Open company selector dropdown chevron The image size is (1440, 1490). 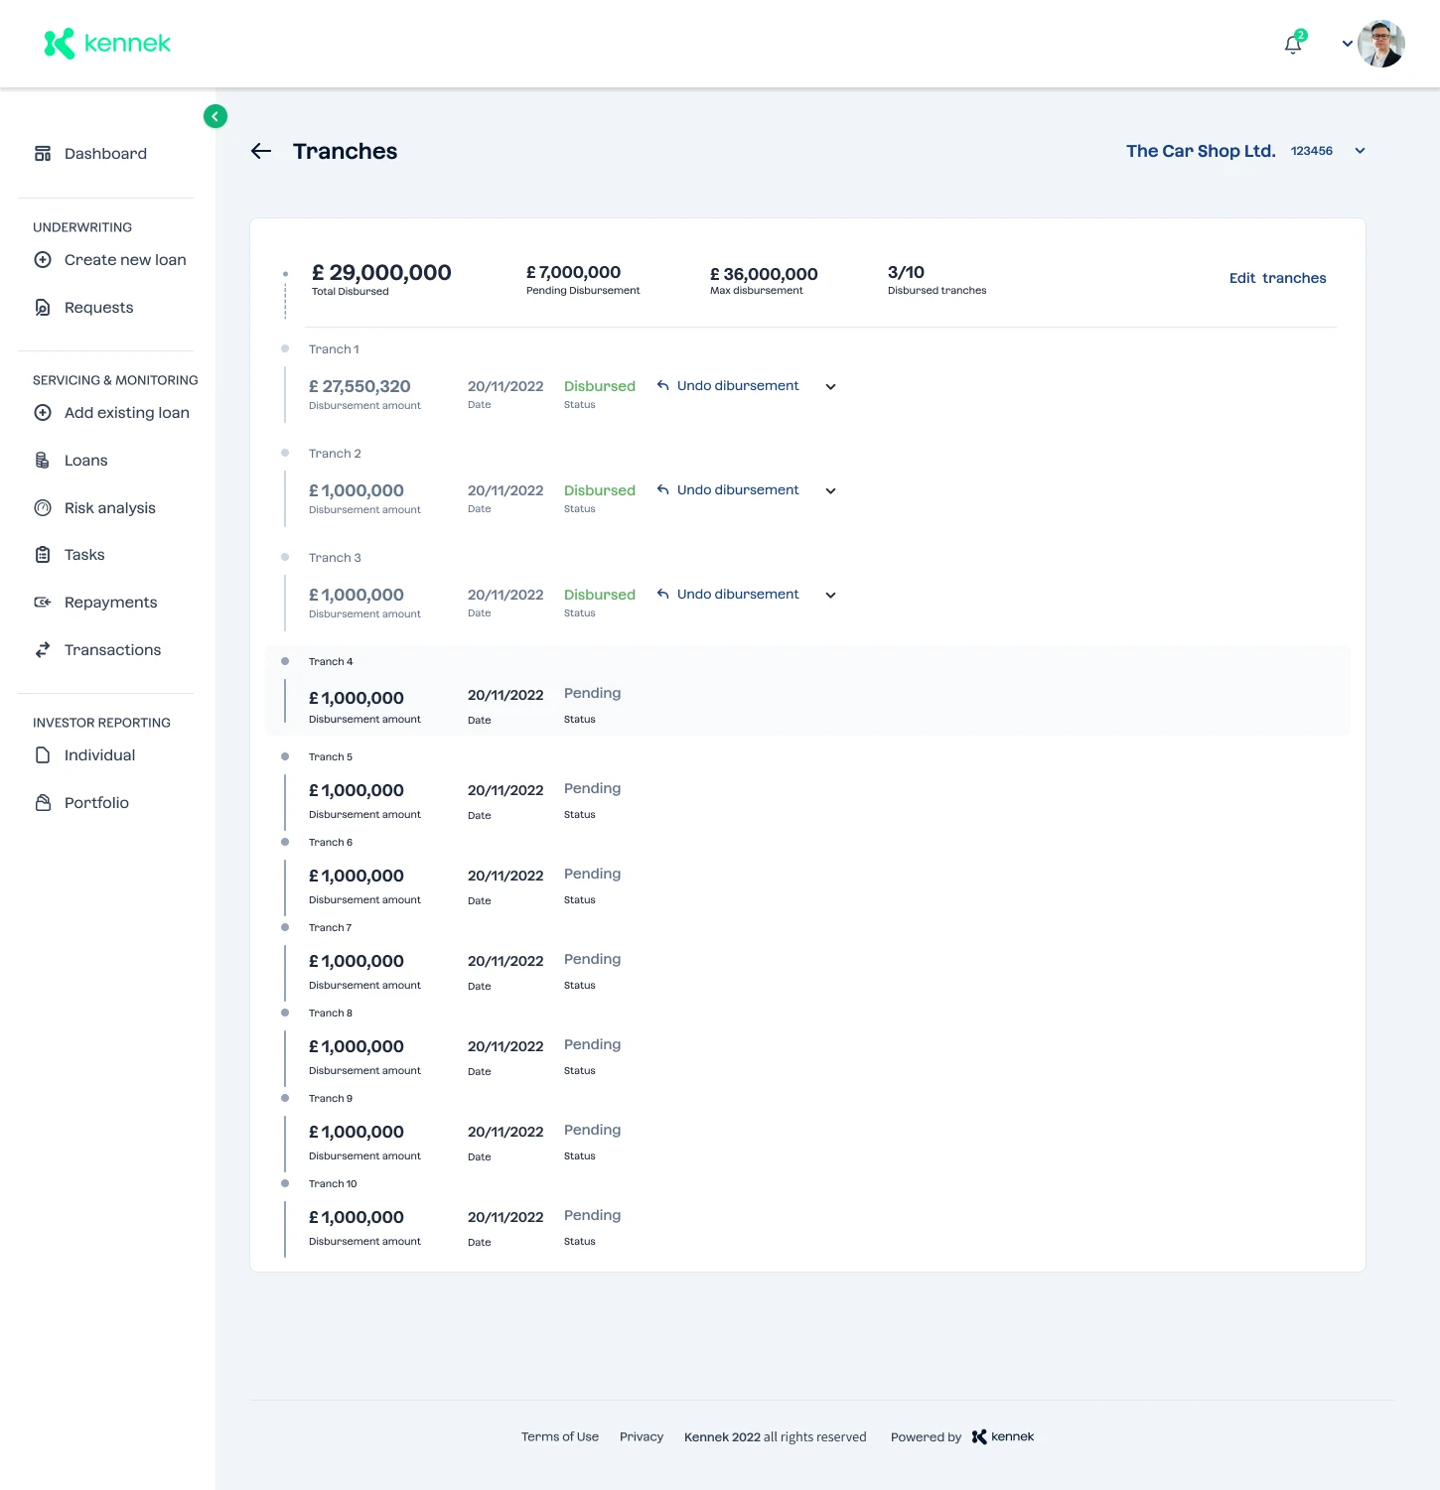(x=1361, y=151)
